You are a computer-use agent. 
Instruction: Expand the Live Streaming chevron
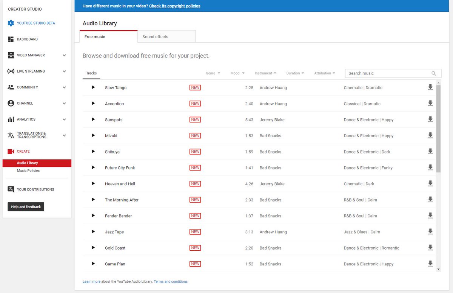64,71
